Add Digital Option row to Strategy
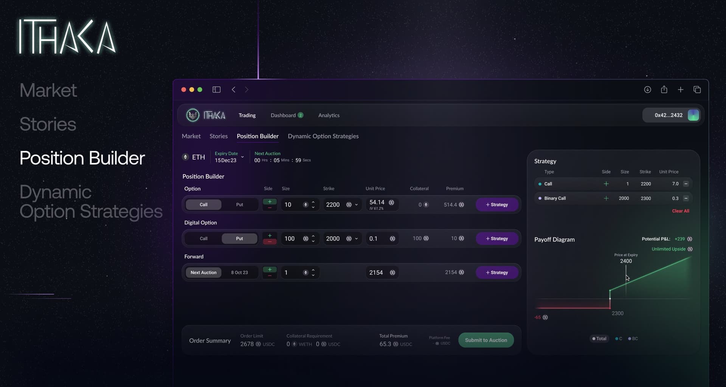Image resolution: width=726 pixels, height=387 pixels. [497, 238]
